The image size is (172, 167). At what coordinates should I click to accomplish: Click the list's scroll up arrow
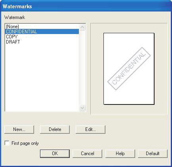[82, 27]
